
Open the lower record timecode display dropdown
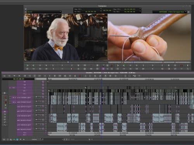pos(140,12)
